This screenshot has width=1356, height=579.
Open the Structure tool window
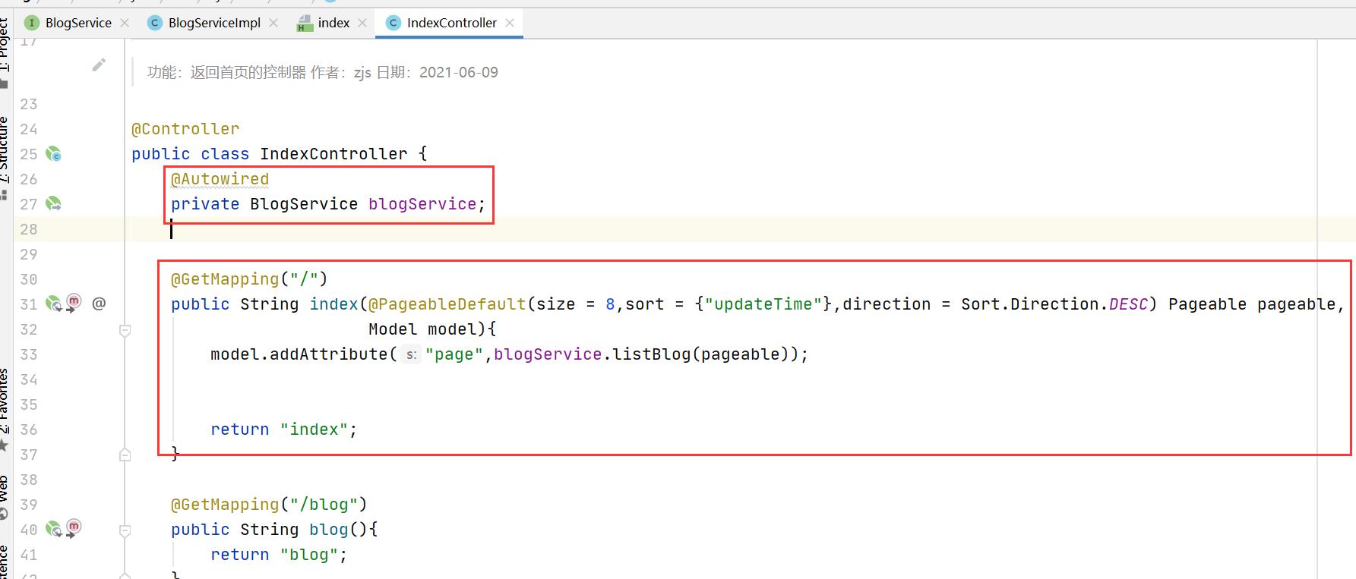5,158
